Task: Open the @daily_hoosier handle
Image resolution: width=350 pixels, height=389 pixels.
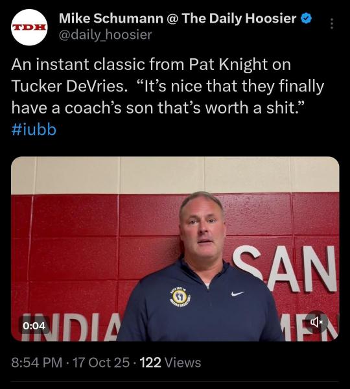Action: click(106, 35)
